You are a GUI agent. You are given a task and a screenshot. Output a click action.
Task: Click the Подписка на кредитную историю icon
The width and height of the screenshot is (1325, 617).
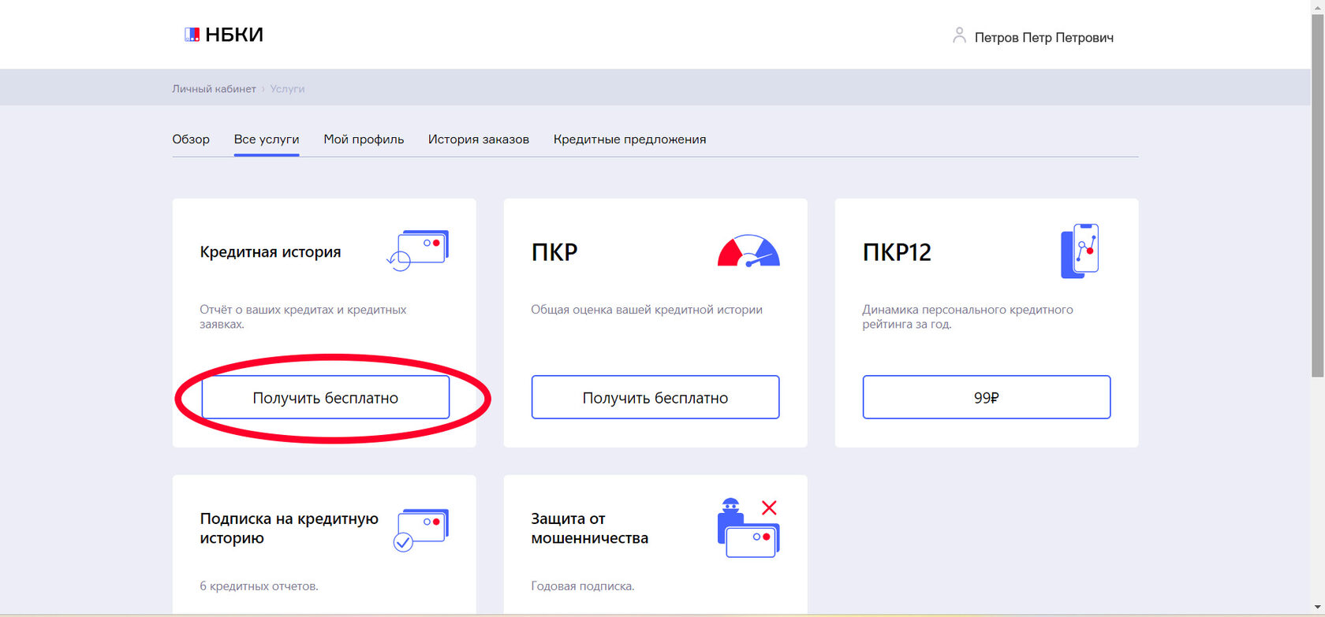tap(420, 530)
